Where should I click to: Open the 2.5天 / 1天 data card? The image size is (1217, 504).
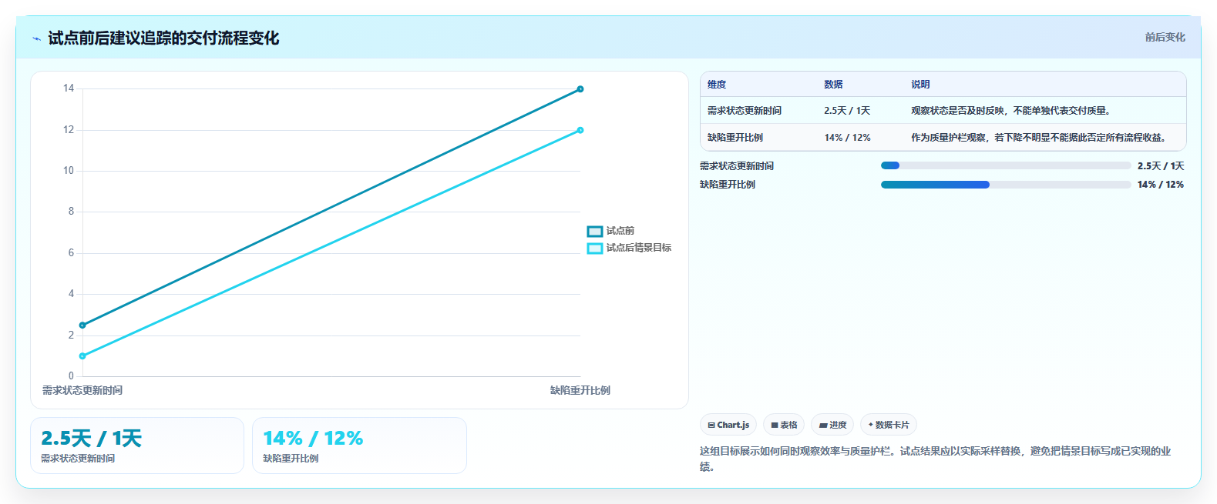pos(137,446)
